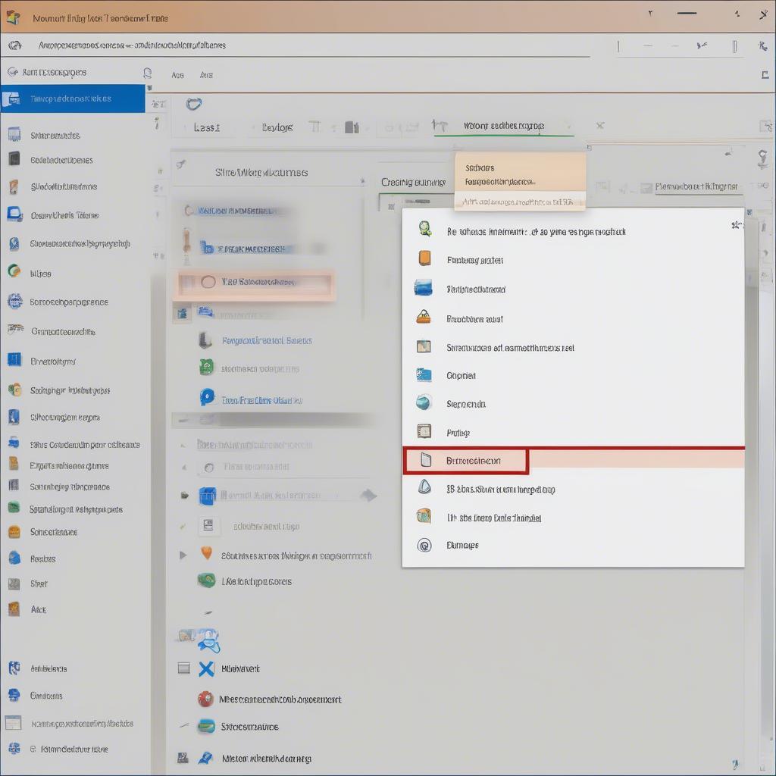Click the search magnifier above the sidebar
The image size is (776, 776).
147,74
